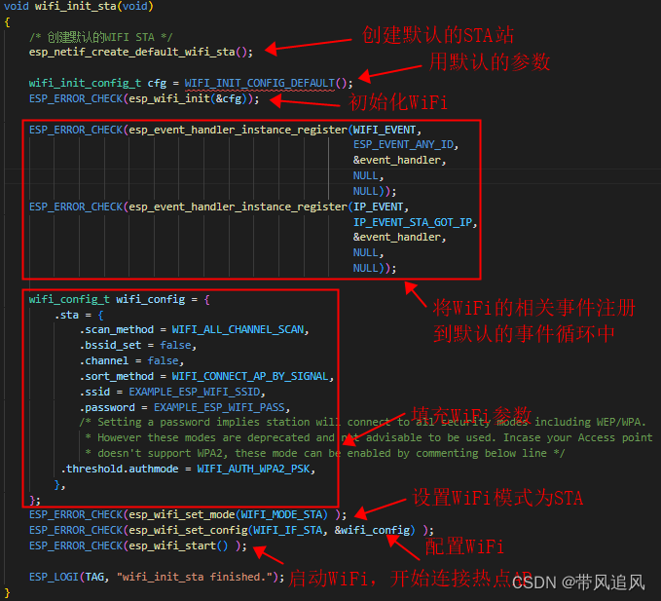Click the esp_wifi_init(&cfg) call

tap(187, 98)
